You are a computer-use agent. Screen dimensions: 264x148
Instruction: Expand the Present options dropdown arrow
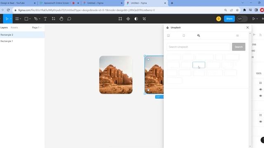[257, 19]
